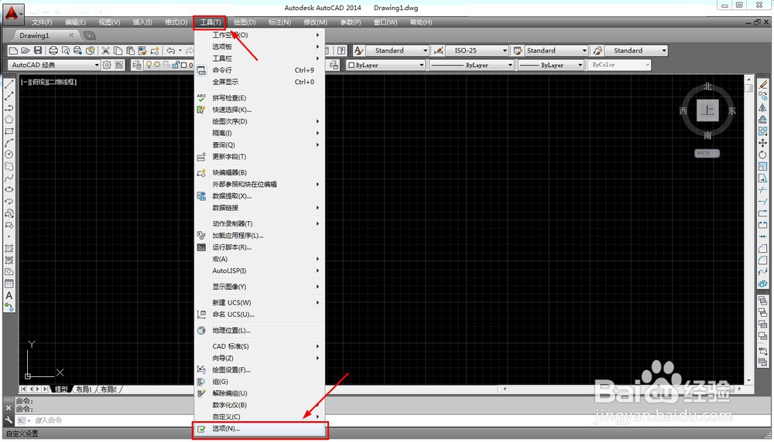
Task: Open the 文件(F) menu
Action: click(42, 22)
